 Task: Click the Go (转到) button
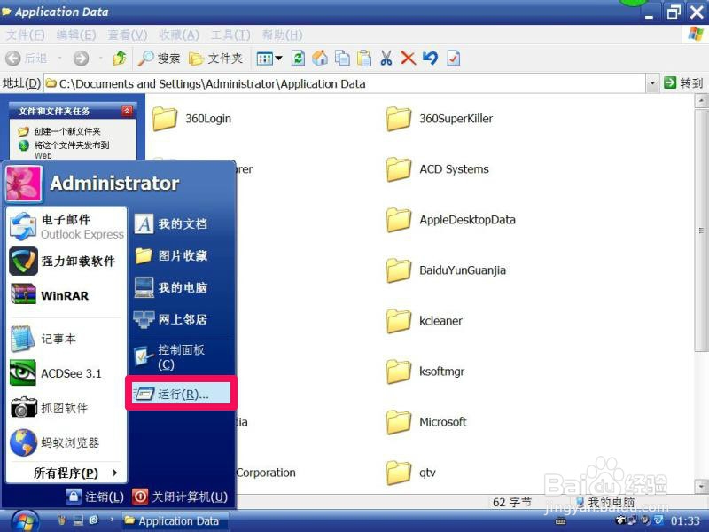point(682,83)
